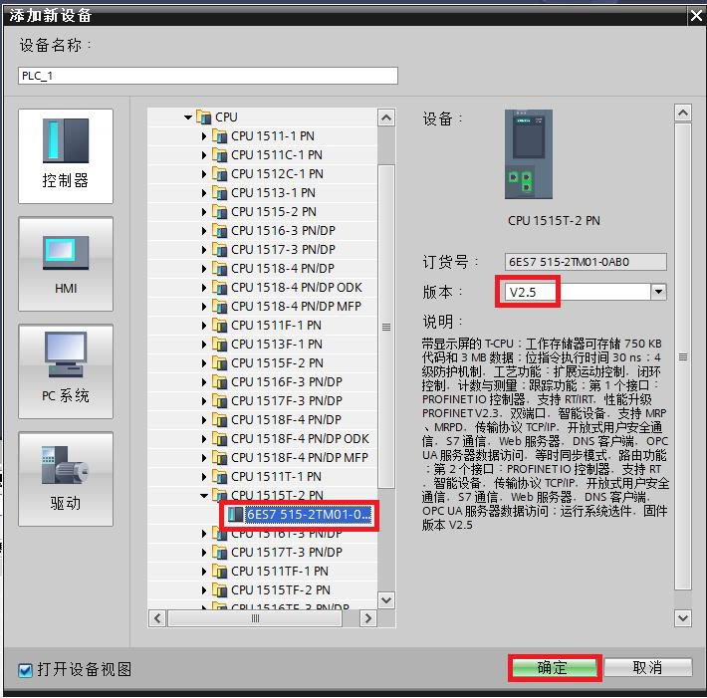Click the CPU 1517T-3 PN/DP folder icon
The image size is (707, 698).
pos(220,552)
